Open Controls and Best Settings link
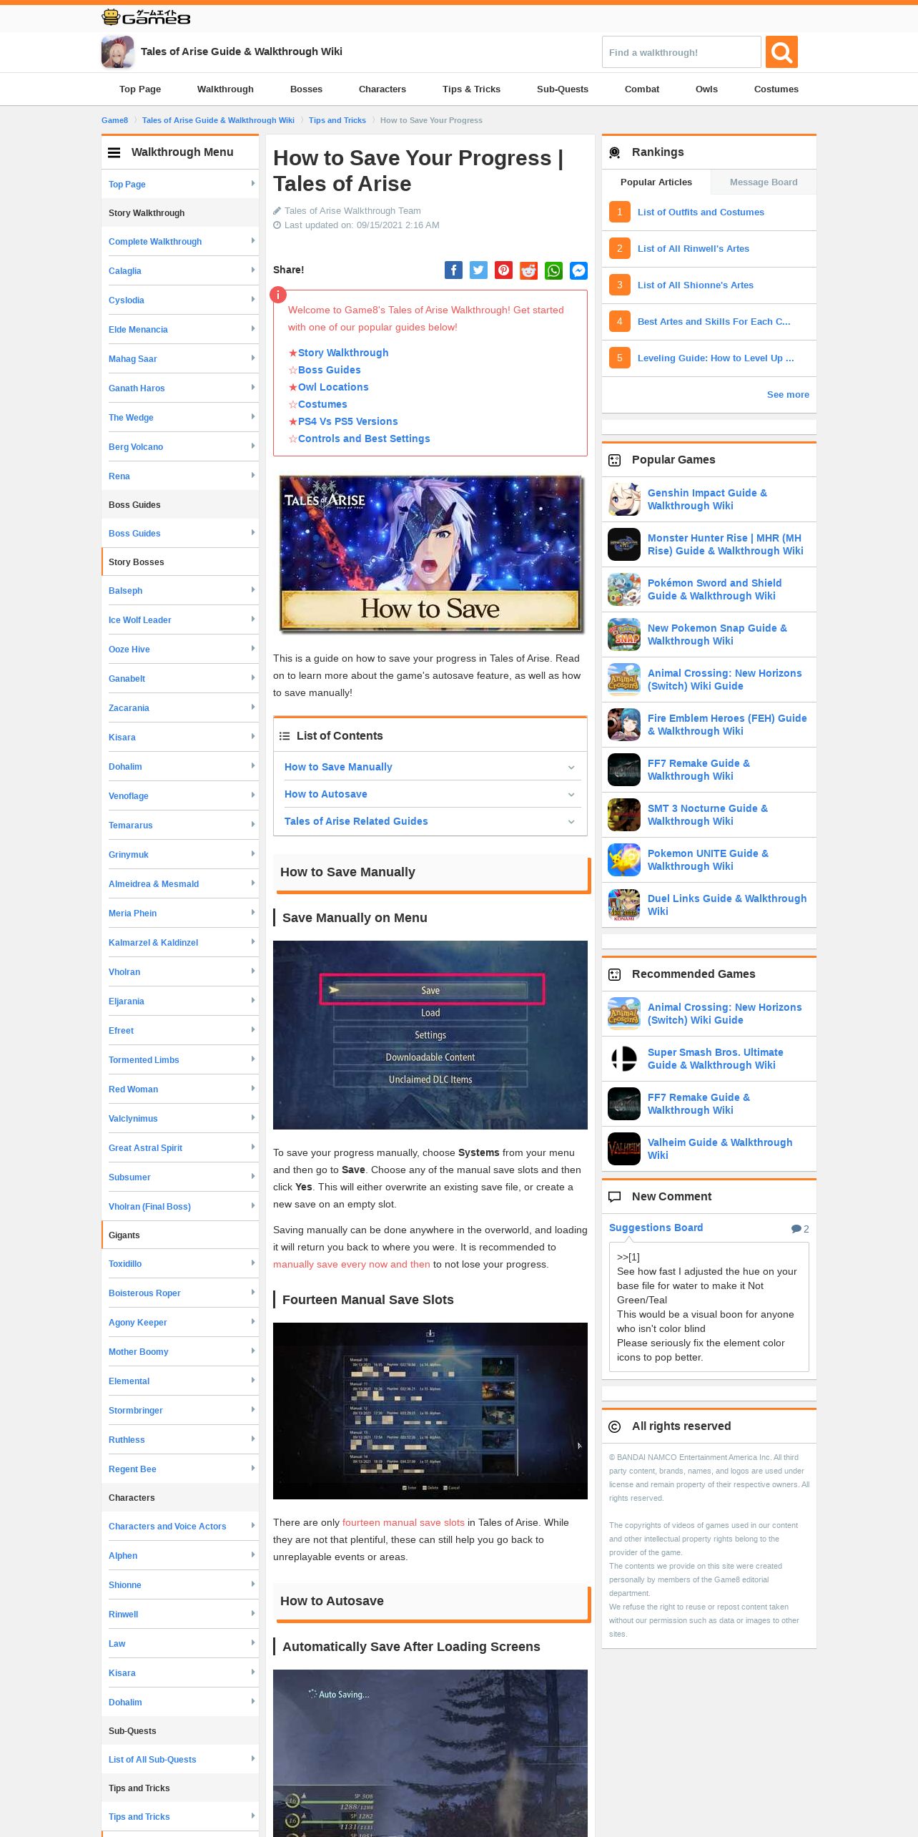918x1837 pixels. click(x=364, y=439)
